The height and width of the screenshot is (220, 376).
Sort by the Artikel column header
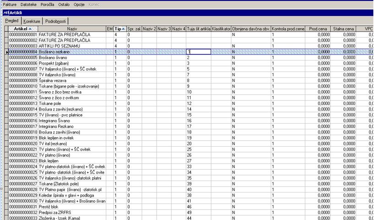tap(23, 29)
